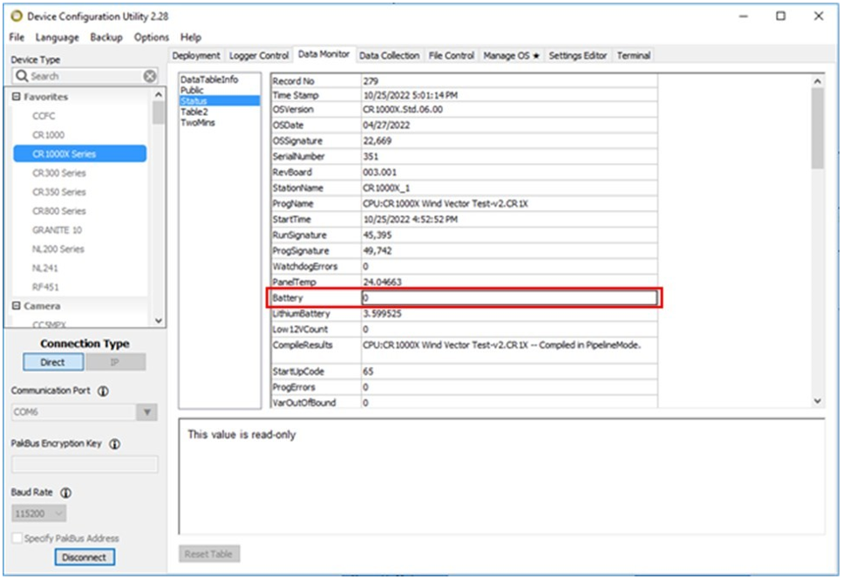Open the PakBus Encryption Key info icon
This screenshot has width=843, height=579.
click(115, 444)
